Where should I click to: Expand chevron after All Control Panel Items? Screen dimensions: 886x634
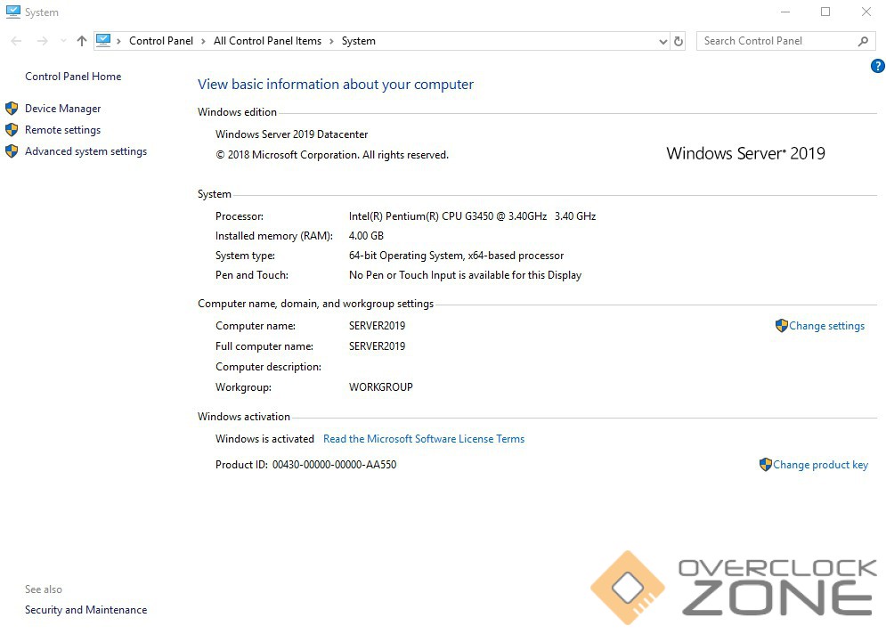coord(331,41)
